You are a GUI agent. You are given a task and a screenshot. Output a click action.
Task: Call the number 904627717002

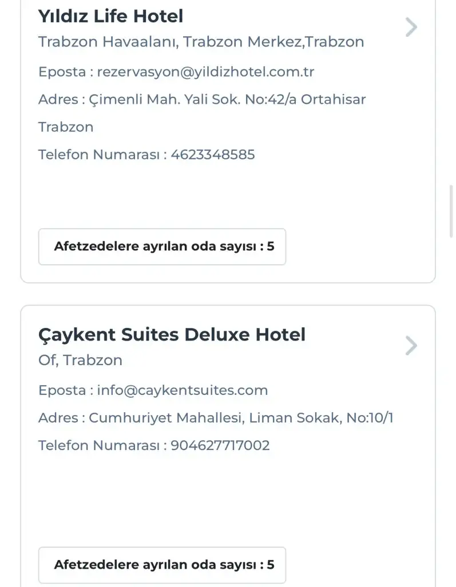pos(220,445)
